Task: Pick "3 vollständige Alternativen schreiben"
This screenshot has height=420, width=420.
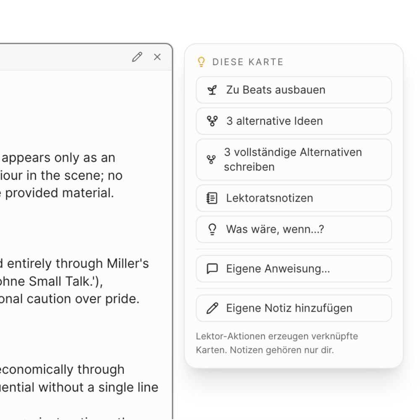Action: [293, 160]
